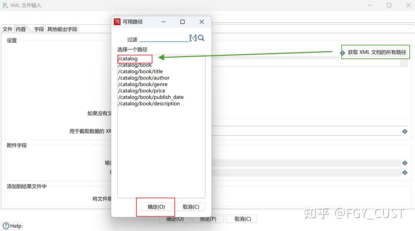Confirm path selection with 确定(O) in dialog
The height and width of the screenshot is (231, 415).
(156, 207)
